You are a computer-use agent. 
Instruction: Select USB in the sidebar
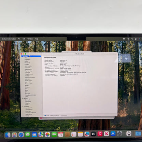[x=26, y=97]
